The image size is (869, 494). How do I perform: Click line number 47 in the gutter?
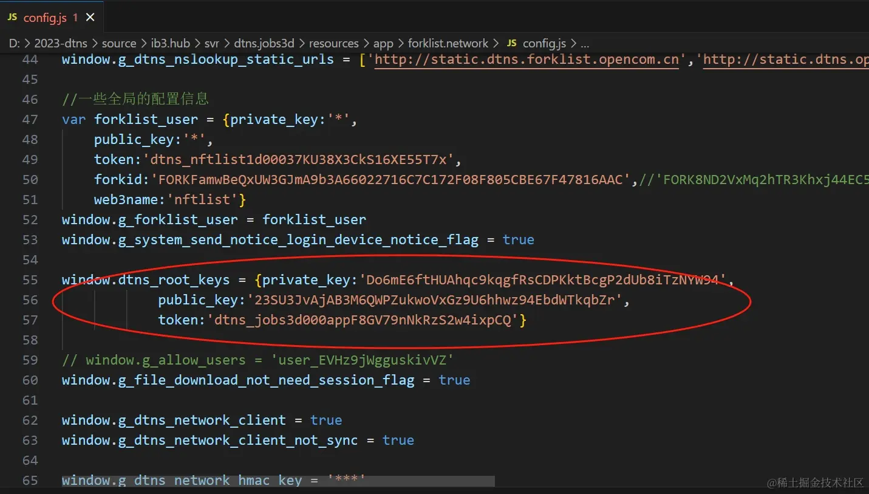(x=30, y=120)
